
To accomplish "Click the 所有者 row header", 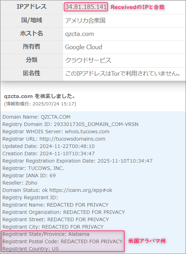I will point(32,47).
